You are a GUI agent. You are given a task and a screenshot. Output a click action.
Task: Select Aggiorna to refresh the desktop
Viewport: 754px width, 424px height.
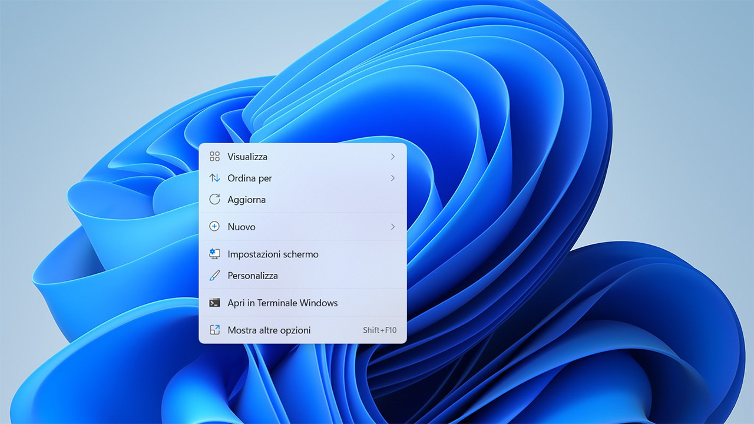(303, 200)
